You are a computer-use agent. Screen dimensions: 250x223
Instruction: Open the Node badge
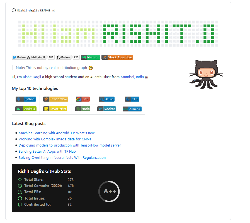click(x=83, y=109)
